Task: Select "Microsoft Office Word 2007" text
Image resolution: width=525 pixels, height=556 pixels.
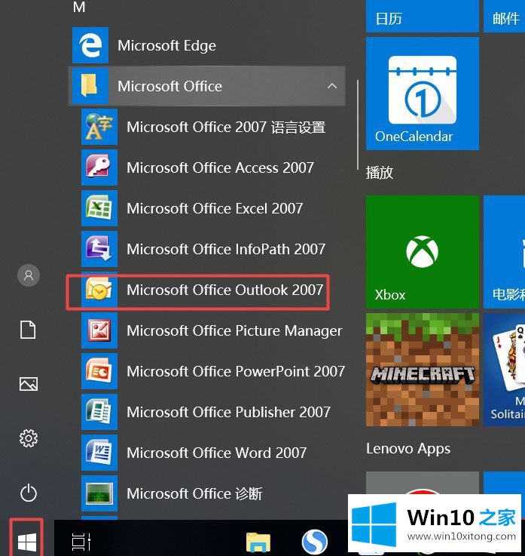Action: coord(217,453)
